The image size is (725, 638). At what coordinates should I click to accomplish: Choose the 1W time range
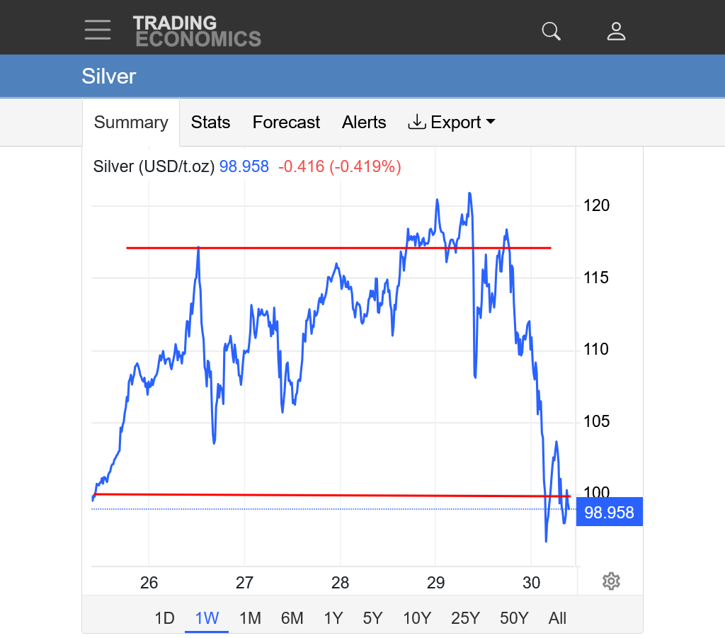pyautogui.click(x=207, y=618)
